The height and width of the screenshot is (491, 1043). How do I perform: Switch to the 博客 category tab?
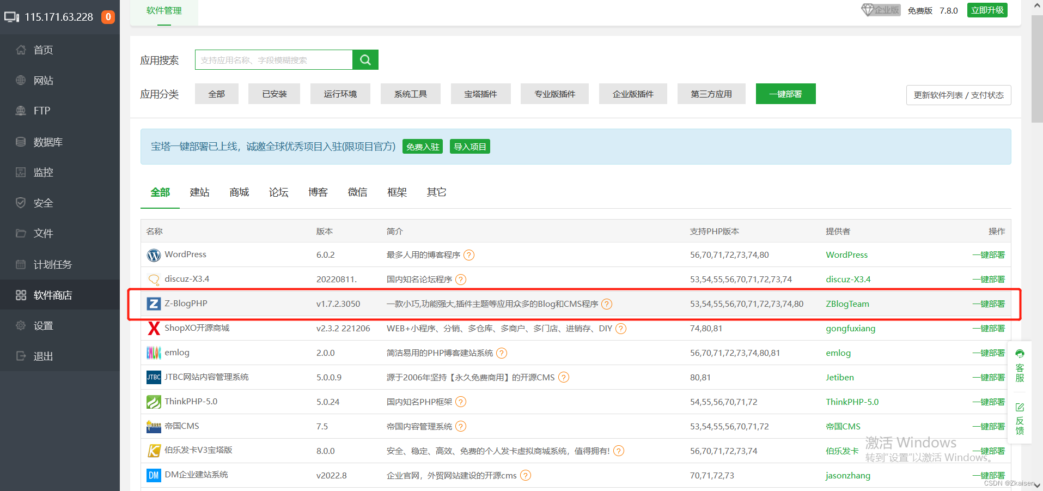(318, 192)
